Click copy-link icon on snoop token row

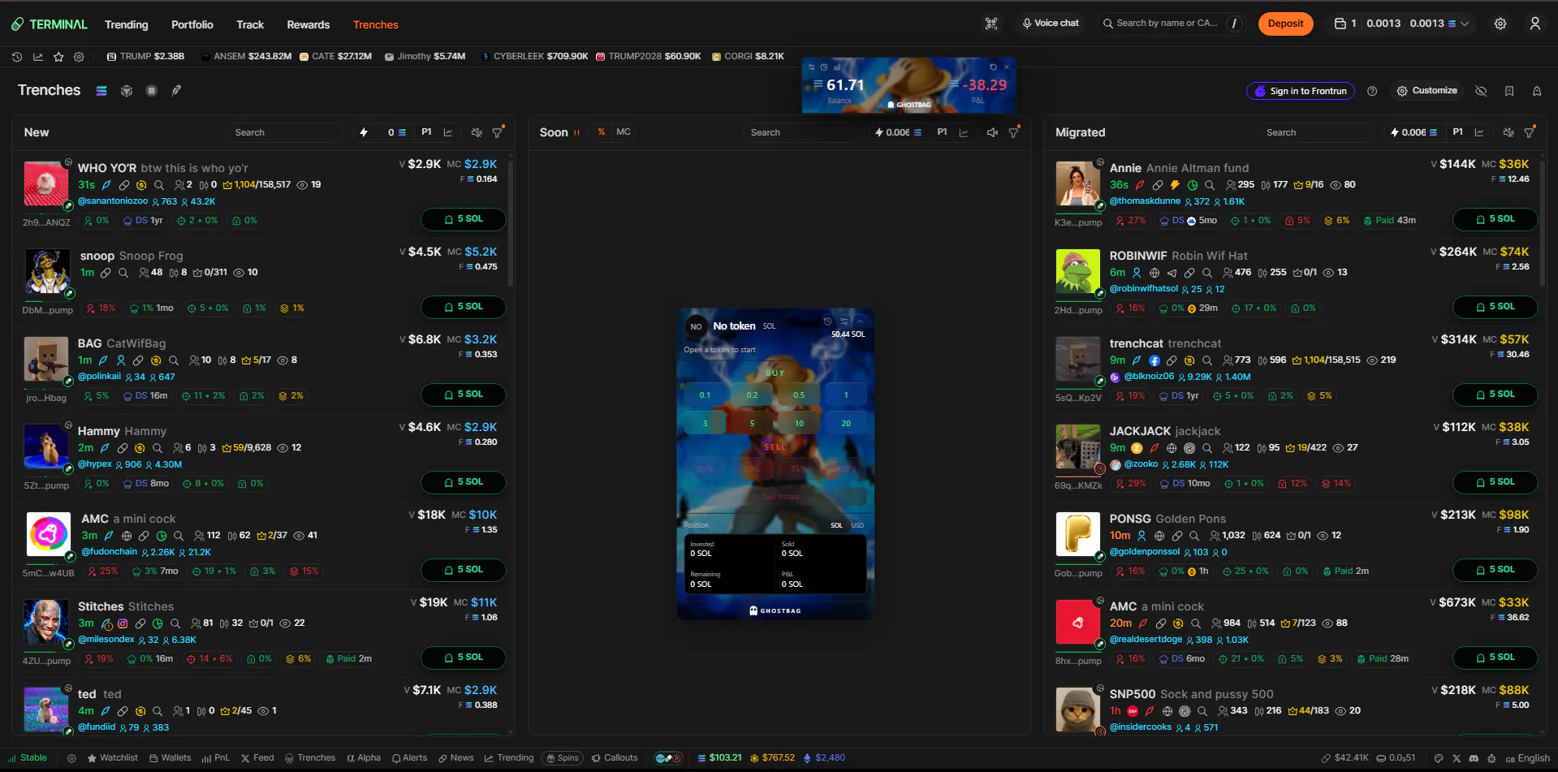[106, 273]
